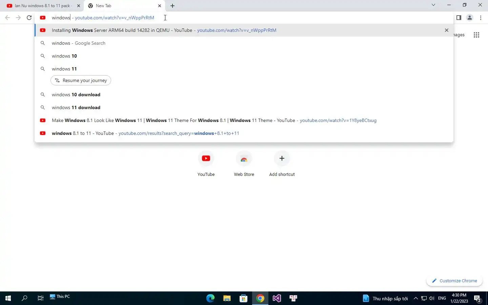This screenshot has width=488, height=305.
Task: Open the YouTube shortcut tile
Action: (206, 164)
